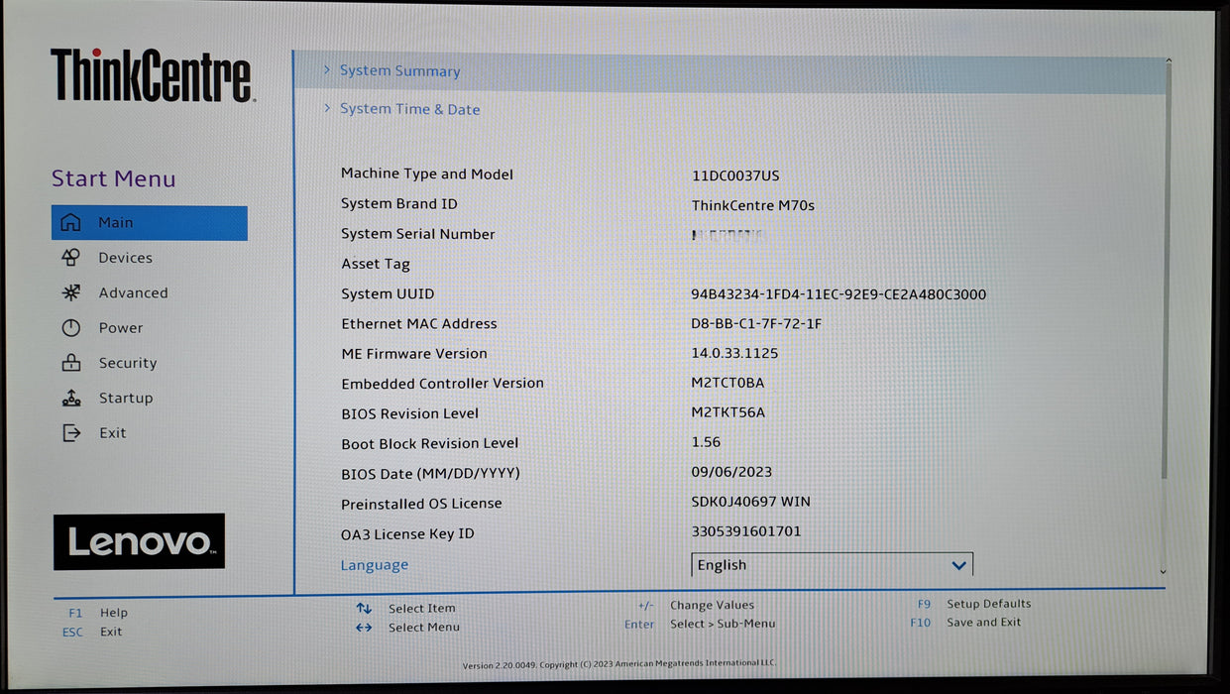
Task: Expand the System Summary chevron
Action: tap(327, 70)
